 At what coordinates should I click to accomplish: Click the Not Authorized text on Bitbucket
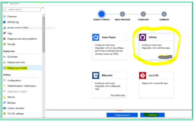pyautogui.click(x=118, y=95)
